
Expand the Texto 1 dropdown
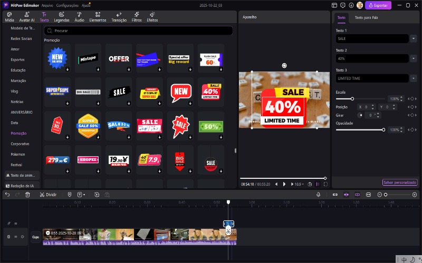click(x=413, y=38)
